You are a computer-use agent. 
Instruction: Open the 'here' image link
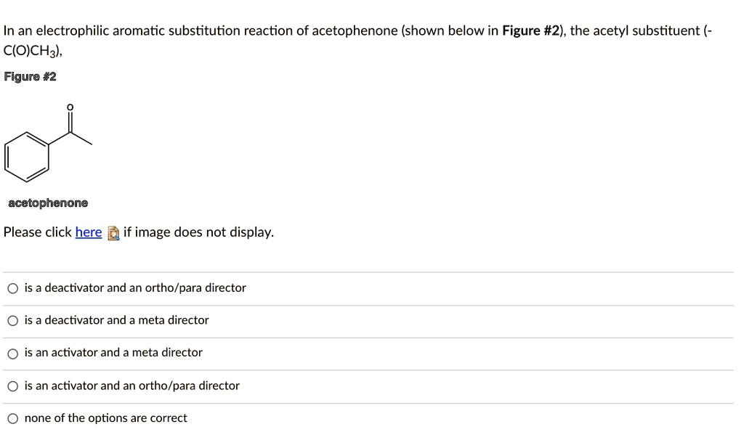(89, 232)
